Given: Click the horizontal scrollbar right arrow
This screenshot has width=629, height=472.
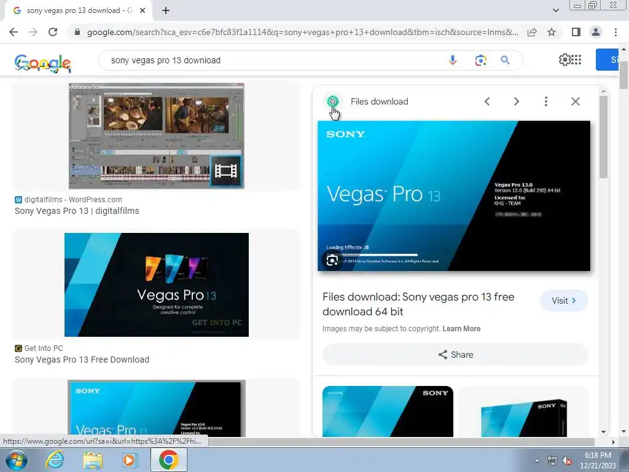Looking at the screenshot, I should (613, 442).
